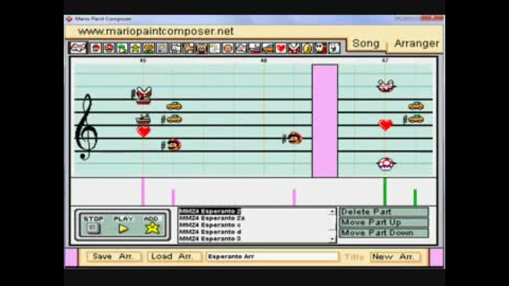Create a new arrangement with New Arr.

coord(394,257)
